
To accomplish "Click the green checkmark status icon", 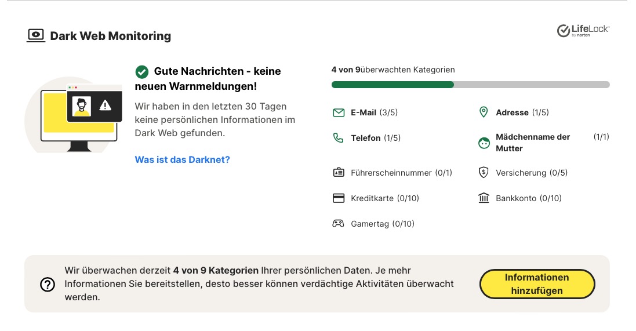I will (141, 72).
